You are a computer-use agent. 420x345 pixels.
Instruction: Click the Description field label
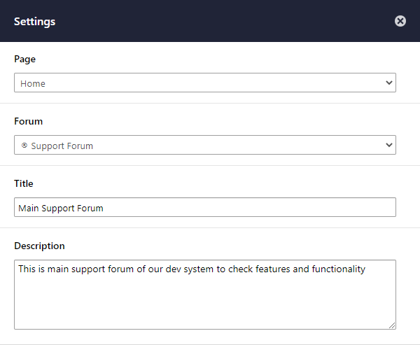pyautogui.click(x=39, y=246)
